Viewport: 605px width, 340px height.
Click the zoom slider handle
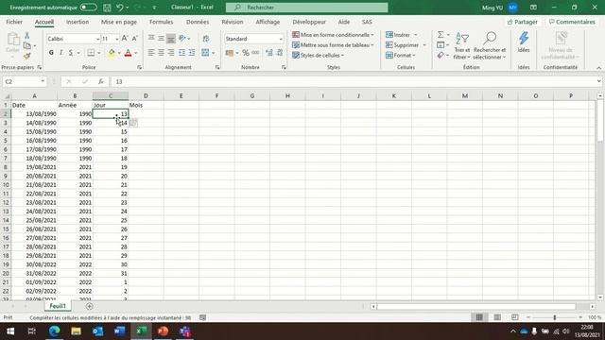[x=555, y=317]
